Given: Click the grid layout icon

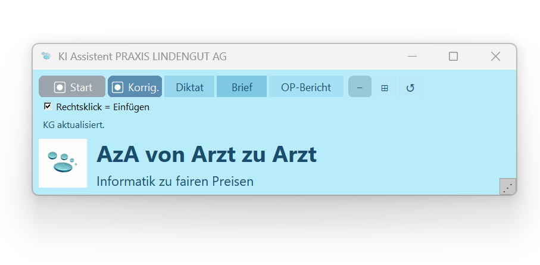Looking at the screenshot, I should point(385,88).
